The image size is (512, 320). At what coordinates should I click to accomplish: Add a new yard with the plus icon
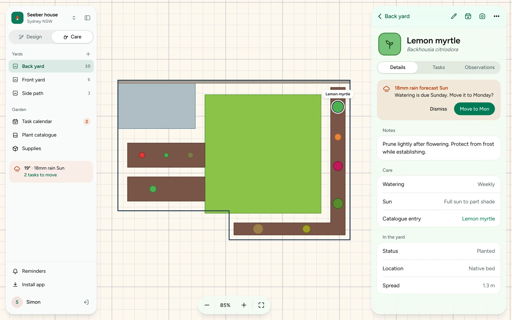pos(88,54)
